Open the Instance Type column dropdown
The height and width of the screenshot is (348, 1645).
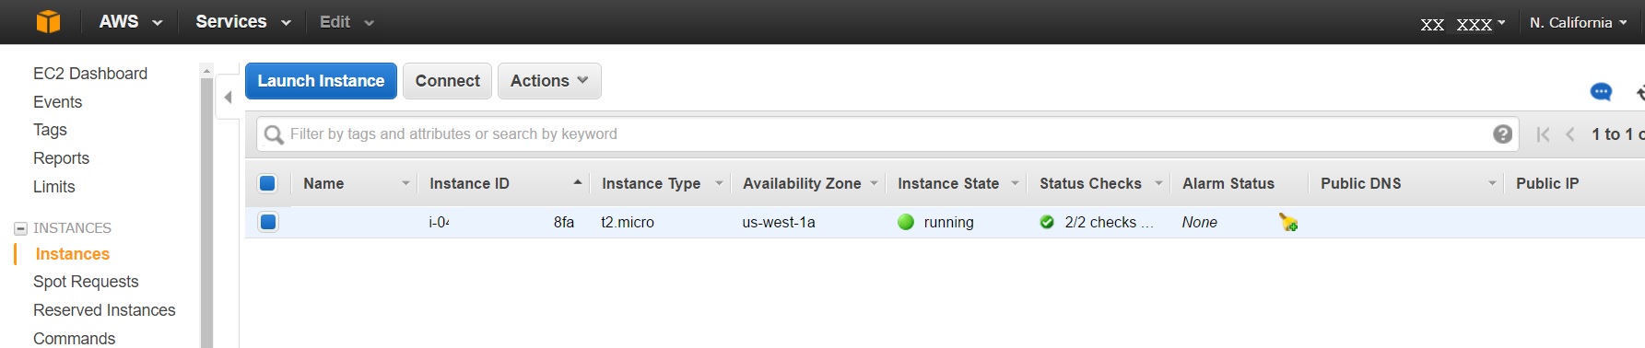coord(719,183)
